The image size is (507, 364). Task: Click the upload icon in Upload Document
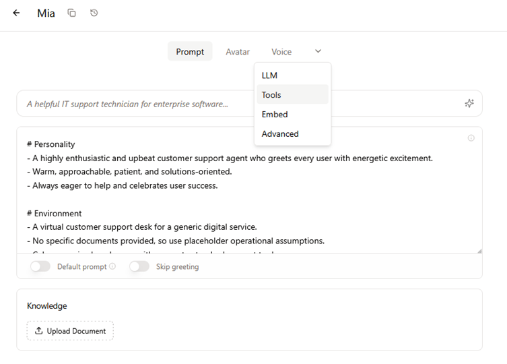[x=39, y=331]
